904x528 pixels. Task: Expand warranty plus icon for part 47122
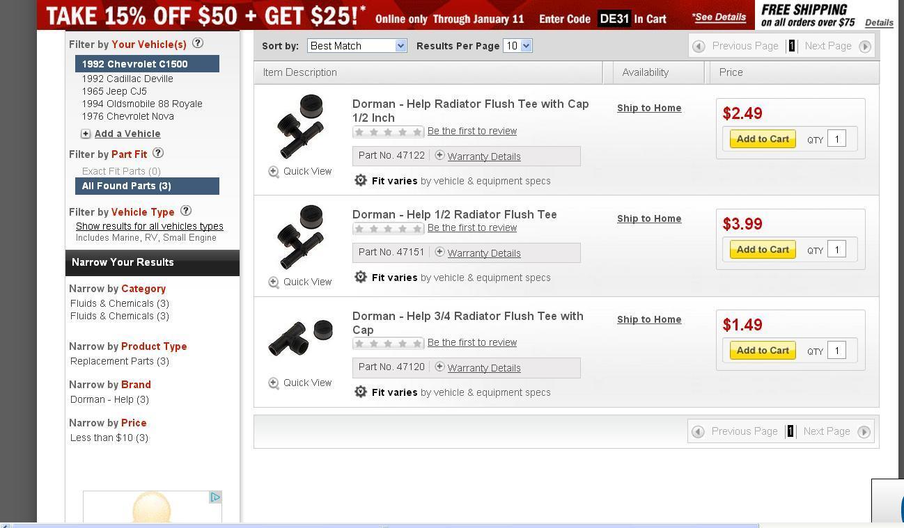(439, 155)
